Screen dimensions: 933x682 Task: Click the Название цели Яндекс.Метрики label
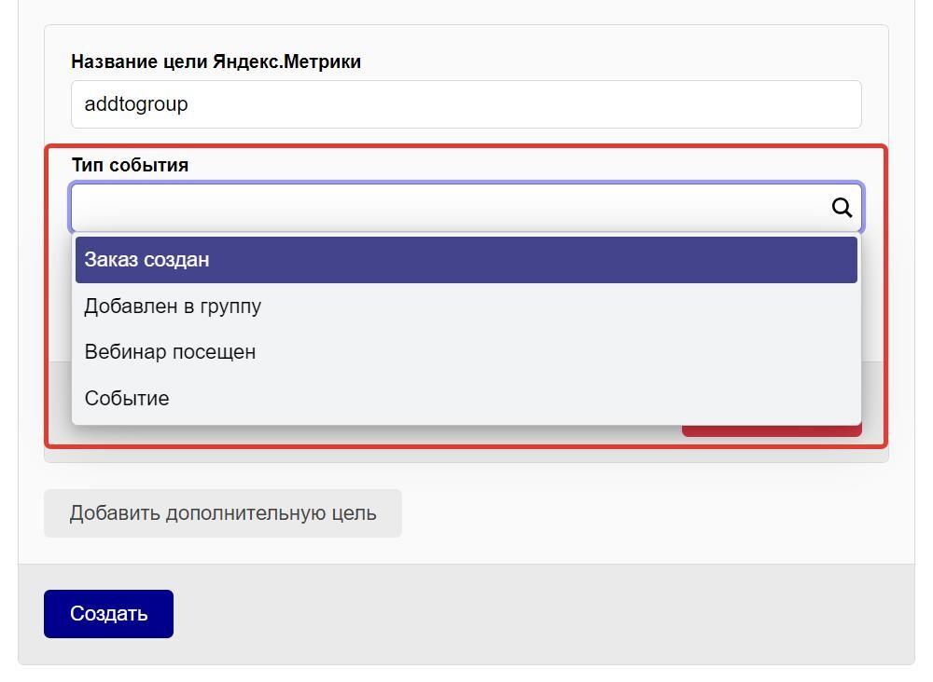coord(216,61)
